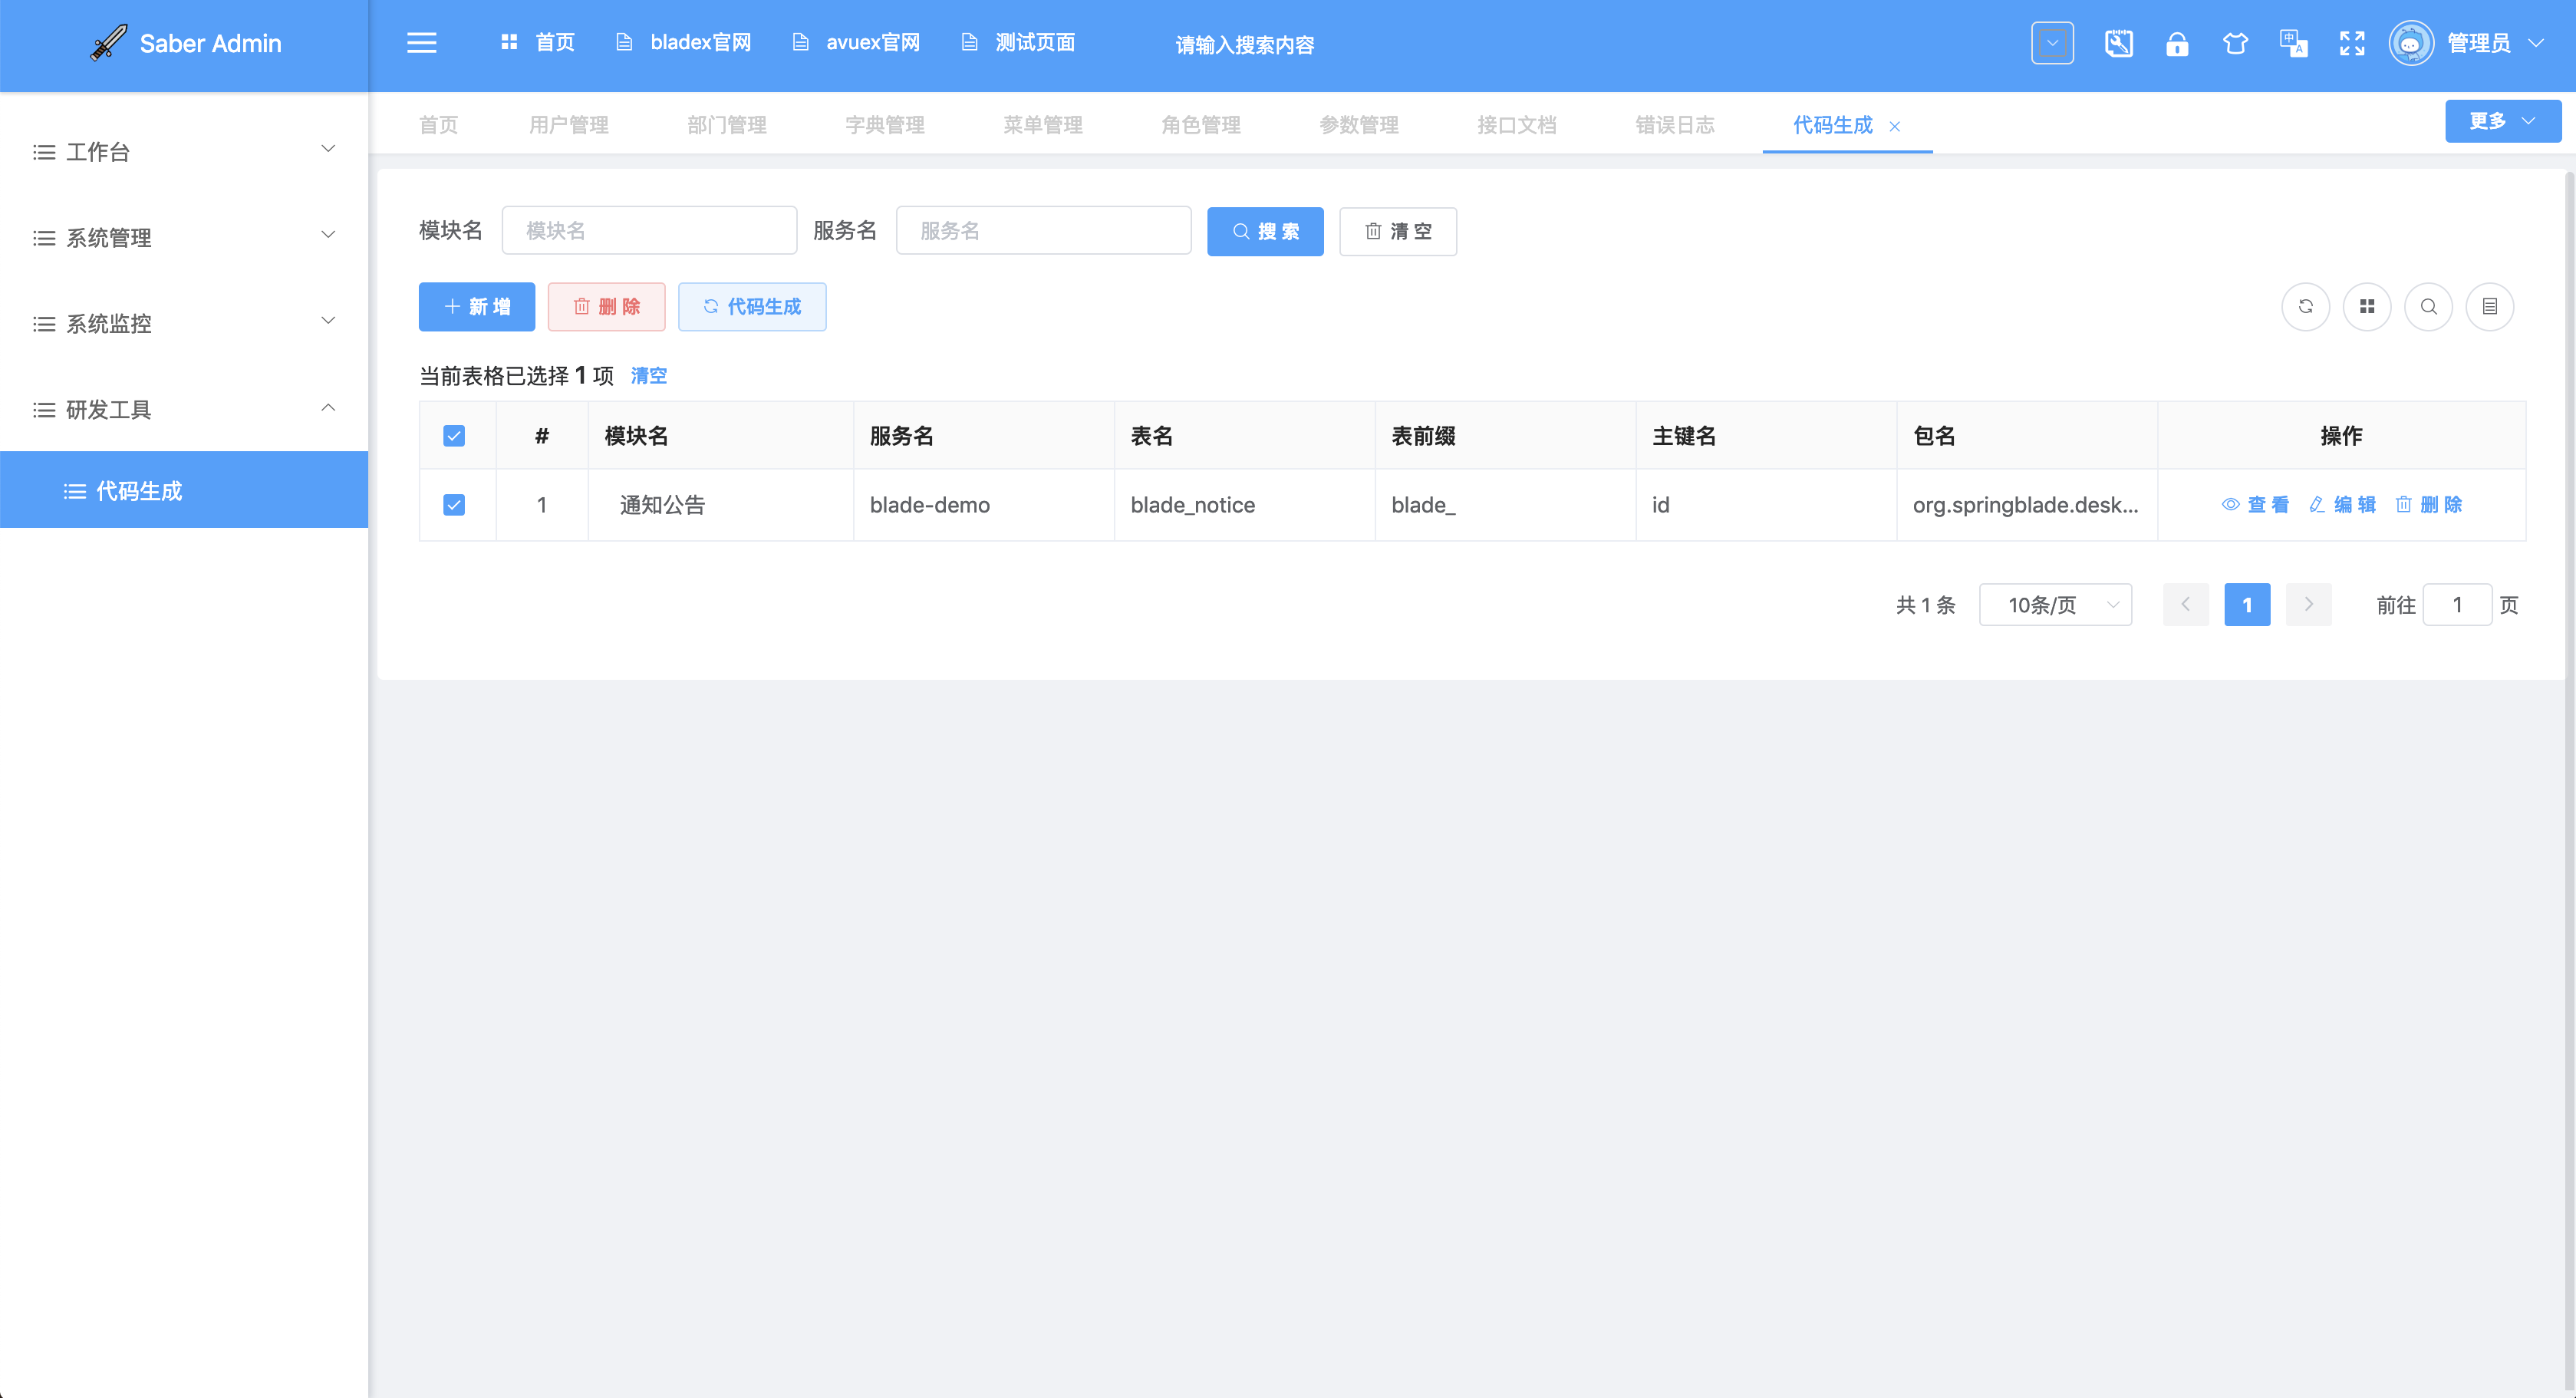
Task: Switch language via the 中/A icon
Action: point(2293,43)
